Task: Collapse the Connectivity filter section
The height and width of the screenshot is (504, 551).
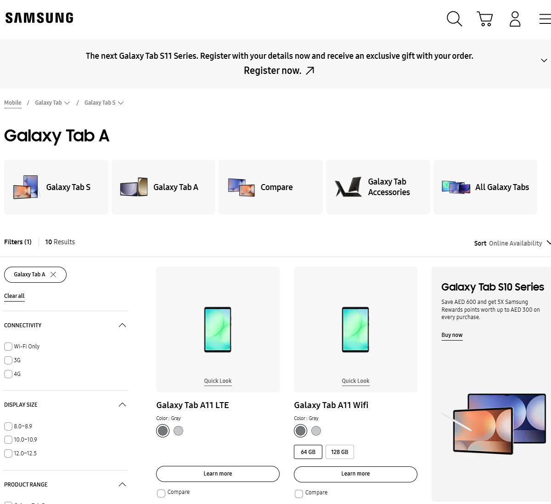Action: (122, 325)
